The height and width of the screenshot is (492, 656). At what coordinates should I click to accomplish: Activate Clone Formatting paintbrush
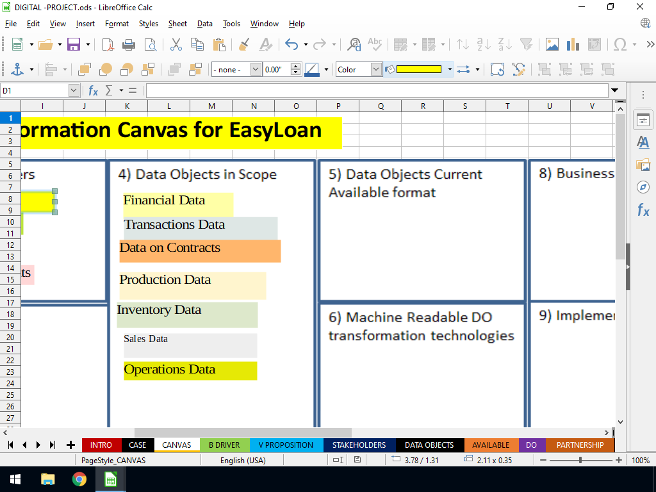tap(244, 44)
